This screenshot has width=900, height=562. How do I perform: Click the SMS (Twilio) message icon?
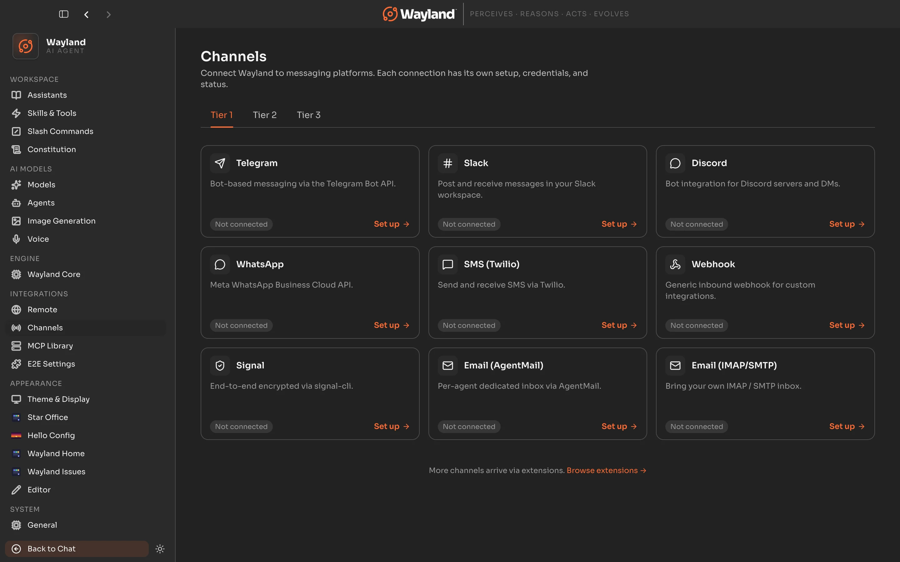[447, 264]
